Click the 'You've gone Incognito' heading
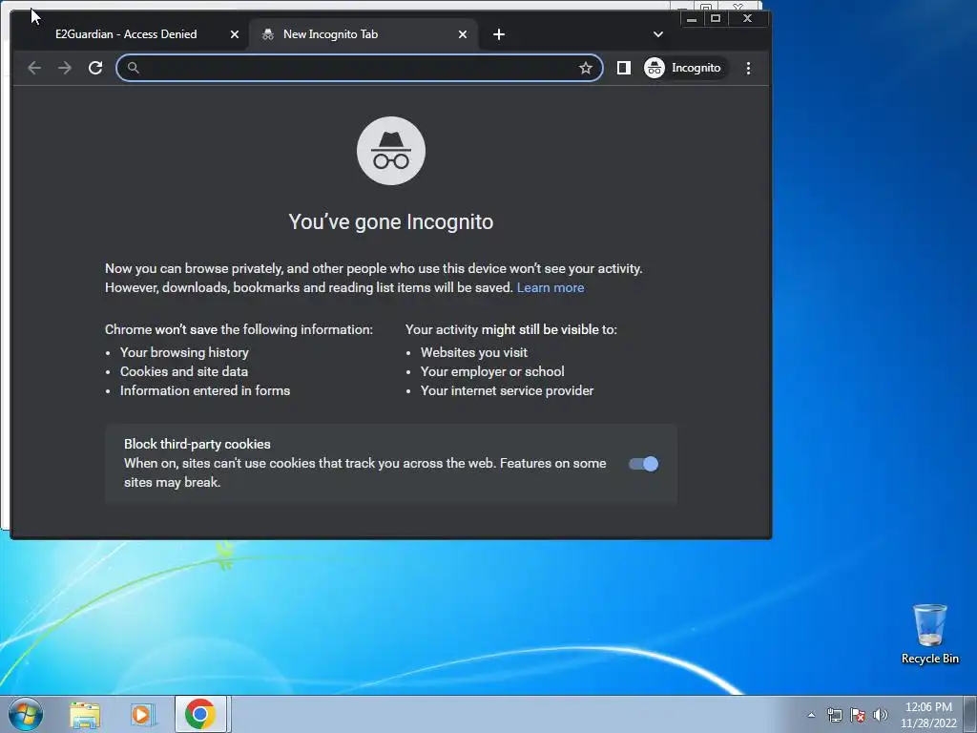977x733 pixels. [x=390, y=221]
